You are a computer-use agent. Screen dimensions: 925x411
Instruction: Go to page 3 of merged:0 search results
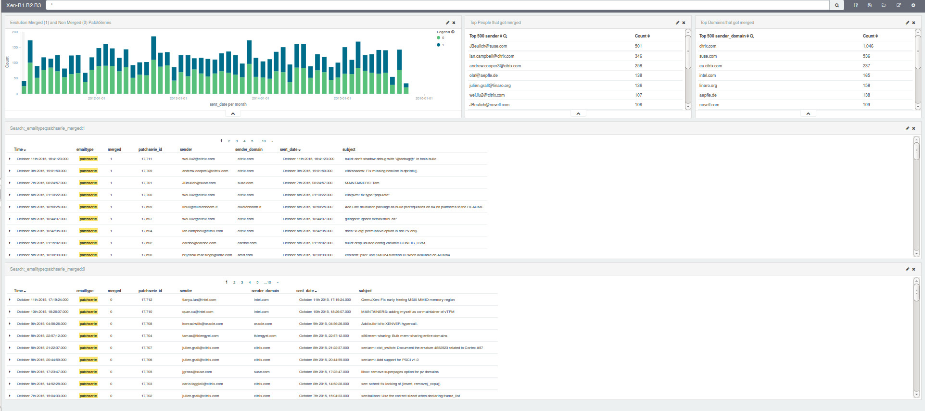(242, 283)
